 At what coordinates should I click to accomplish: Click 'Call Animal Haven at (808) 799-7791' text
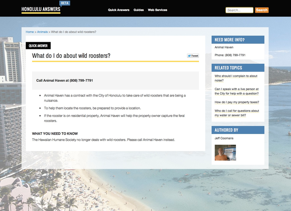(65, 80)
